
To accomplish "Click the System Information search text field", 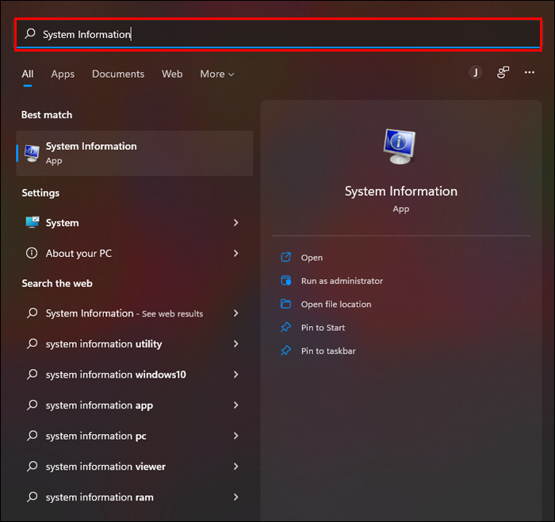I will pyautogui.click(x=277, y=34).
